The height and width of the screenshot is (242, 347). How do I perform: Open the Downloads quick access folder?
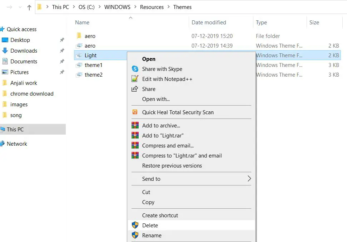24,51
